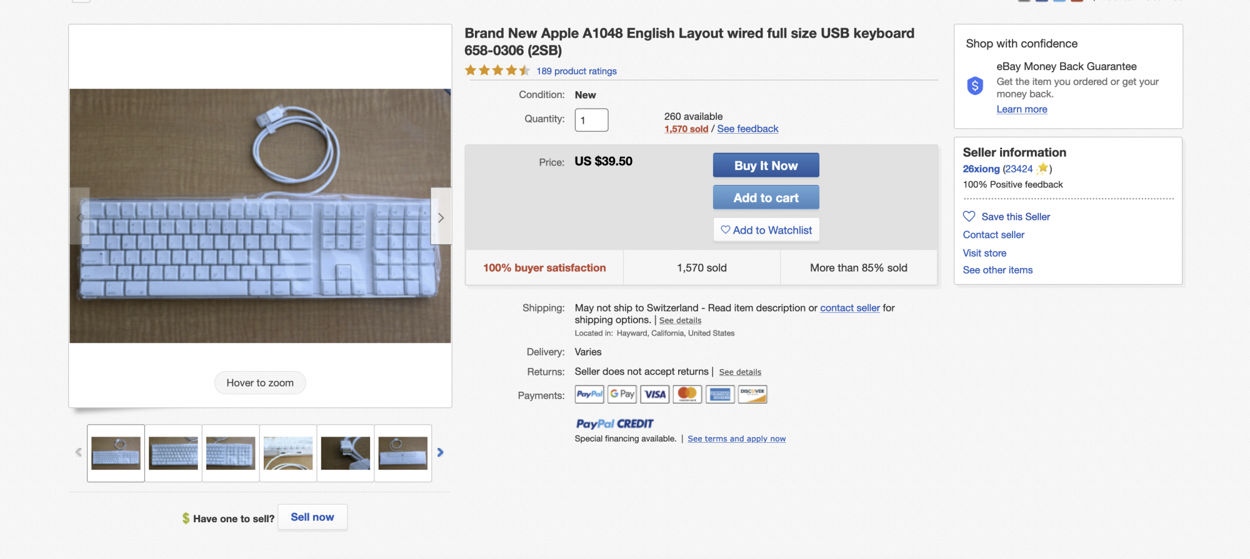Click the Sell now button
The width and height of the screenshot is (1250, 559).
312,517
